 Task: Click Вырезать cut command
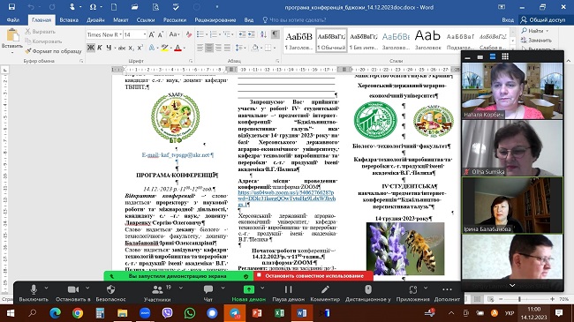coord(41,32)
